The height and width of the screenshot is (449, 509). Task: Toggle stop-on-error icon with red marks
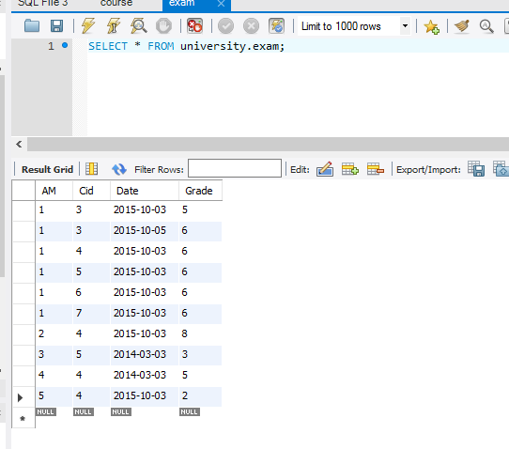194,26
